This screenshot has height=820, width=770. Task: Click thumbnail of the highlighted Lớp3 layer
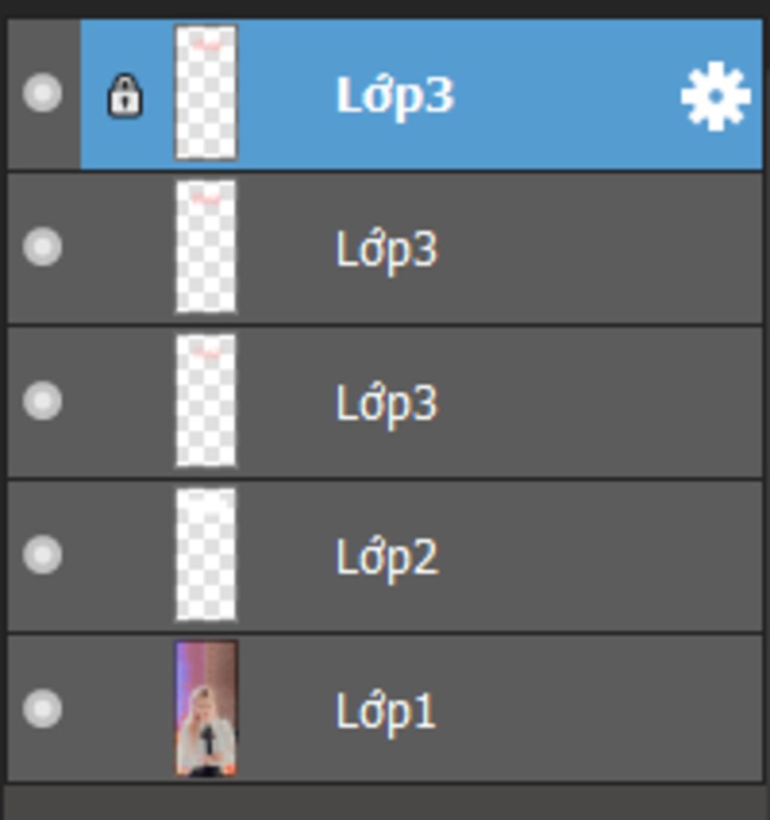pyautogui.click(x=206, y=92)
